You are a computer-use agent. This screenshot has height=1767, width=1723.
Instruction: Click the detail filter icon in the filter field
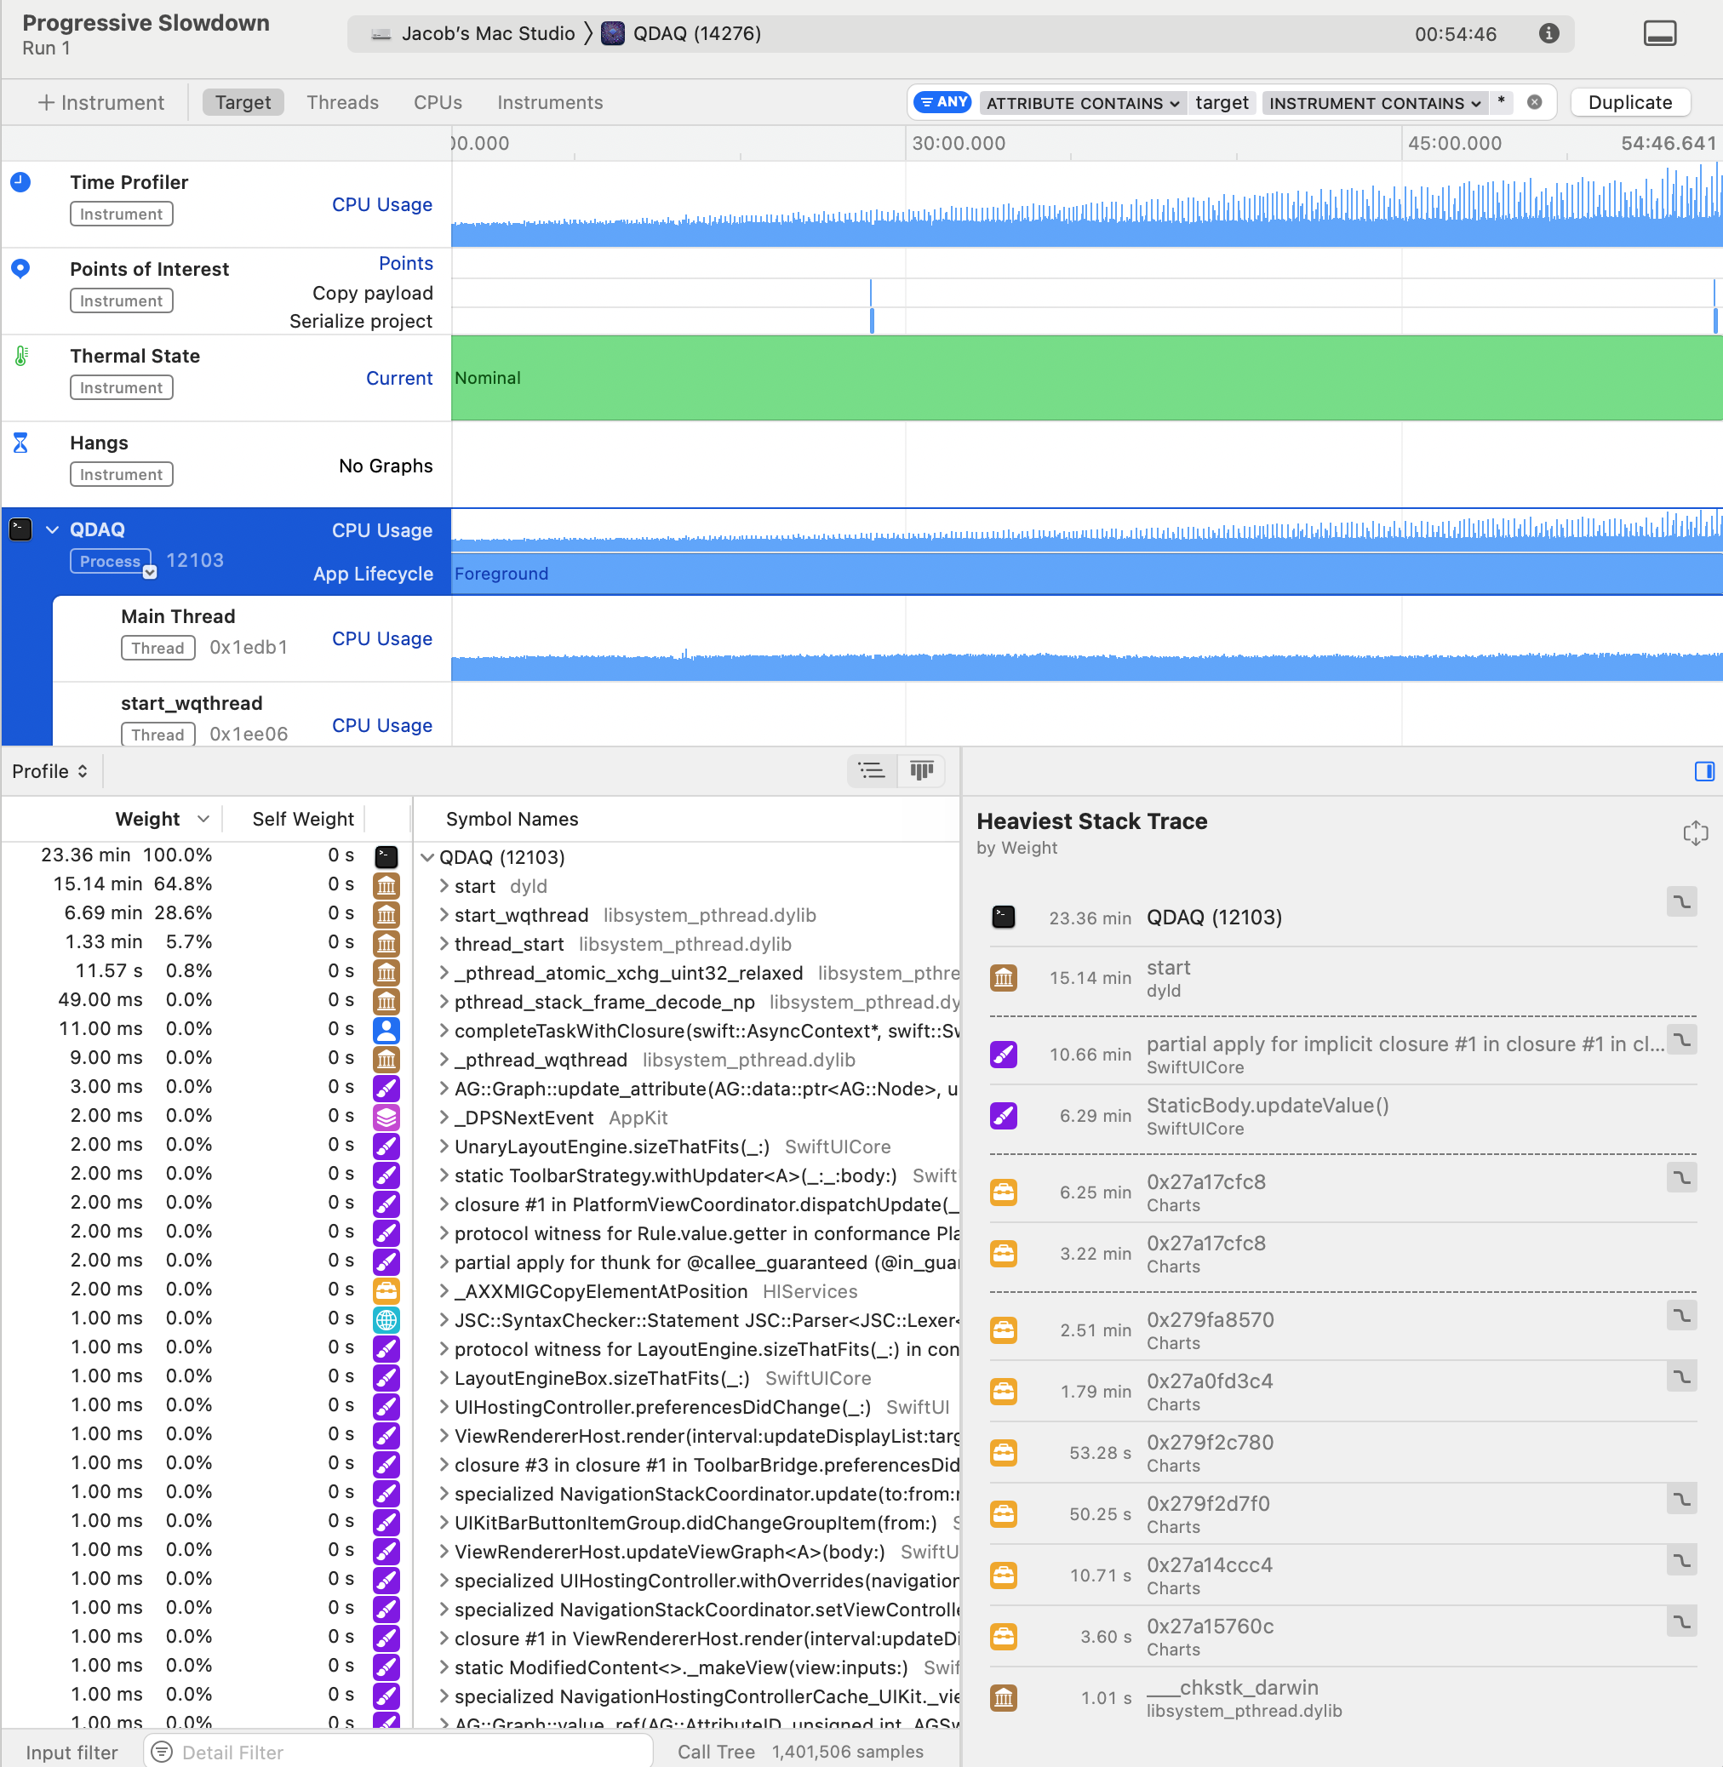pyautogui.click(x=162, y=1752)
